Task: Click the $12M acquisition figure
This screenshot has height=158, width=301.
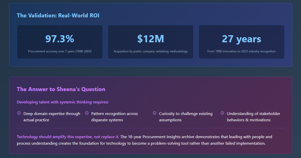Action: (x=150, y=39)
